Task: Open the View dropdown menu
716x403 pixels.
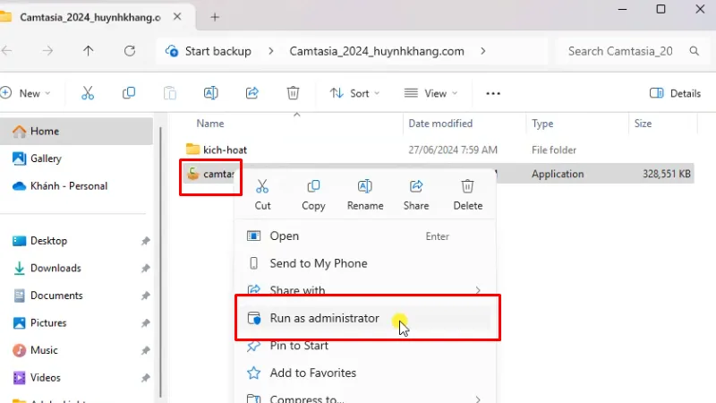Action: pyautogui.click(x=430, y=93)
